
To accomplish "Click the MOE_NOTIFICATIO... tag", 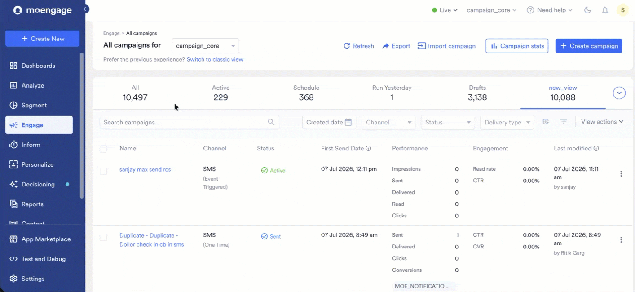I will (421, 286).
